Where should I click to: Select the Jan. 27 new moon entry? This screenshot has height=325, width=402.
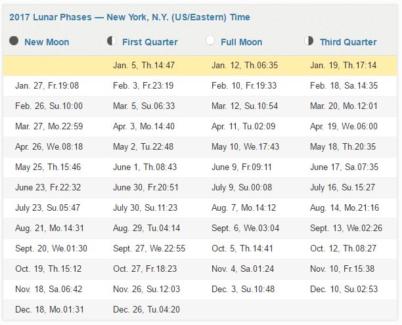coord(47,85)
